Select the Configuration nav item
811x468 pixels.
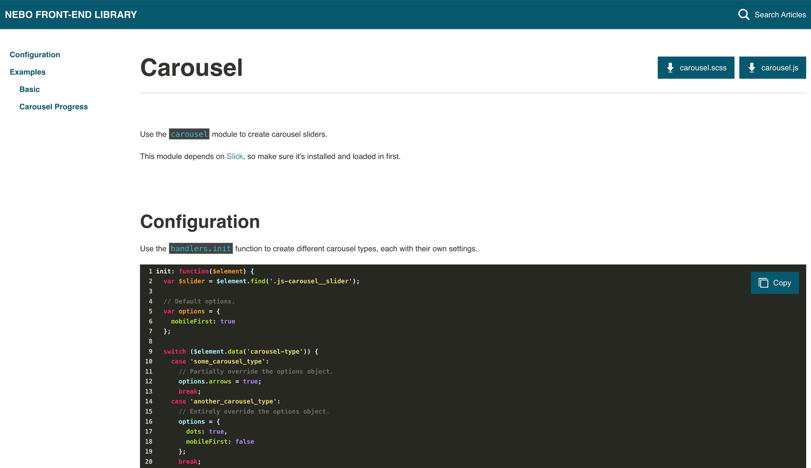point(34,54)
